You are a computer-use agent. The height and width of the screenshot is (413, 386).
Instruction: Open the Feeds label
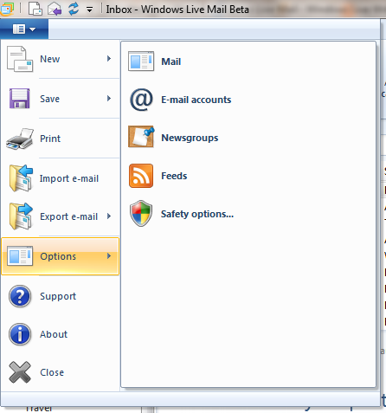point(174,176)
